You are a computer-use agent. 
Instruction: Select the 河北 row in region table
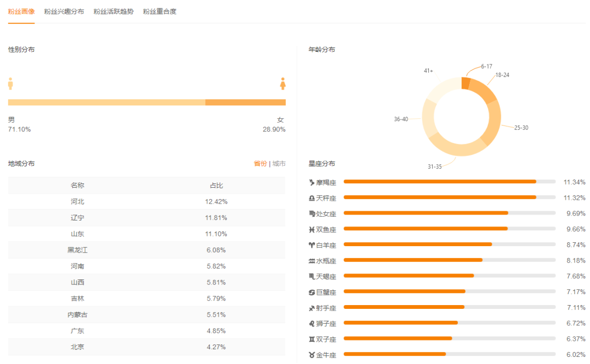[146, 201]
